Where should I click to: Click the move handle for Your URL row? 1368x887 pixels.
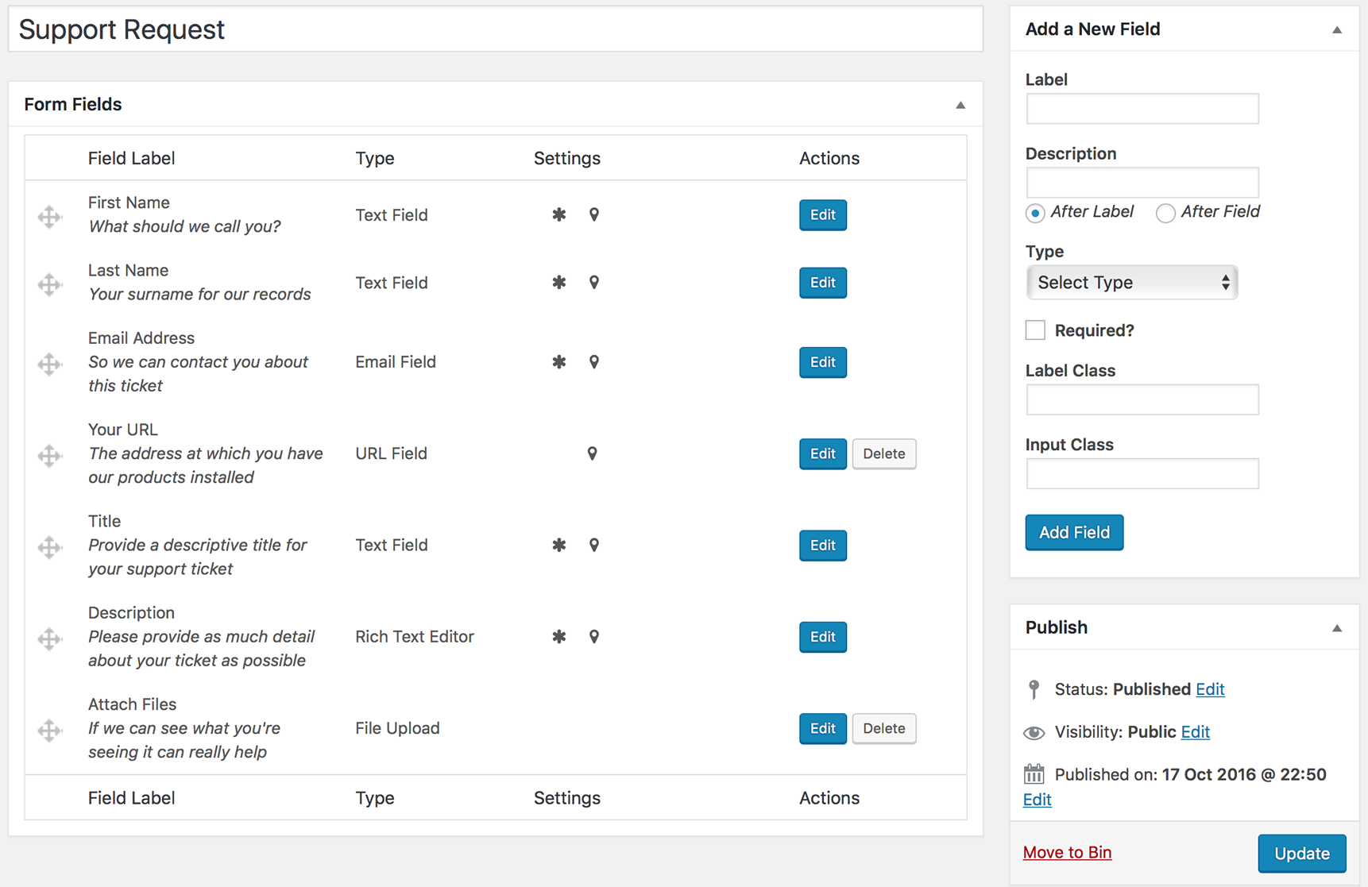point(49,455)
